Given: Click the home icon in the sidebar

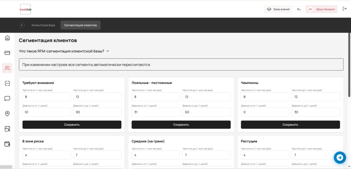Looking at the screenshot, I should [7, 38].
